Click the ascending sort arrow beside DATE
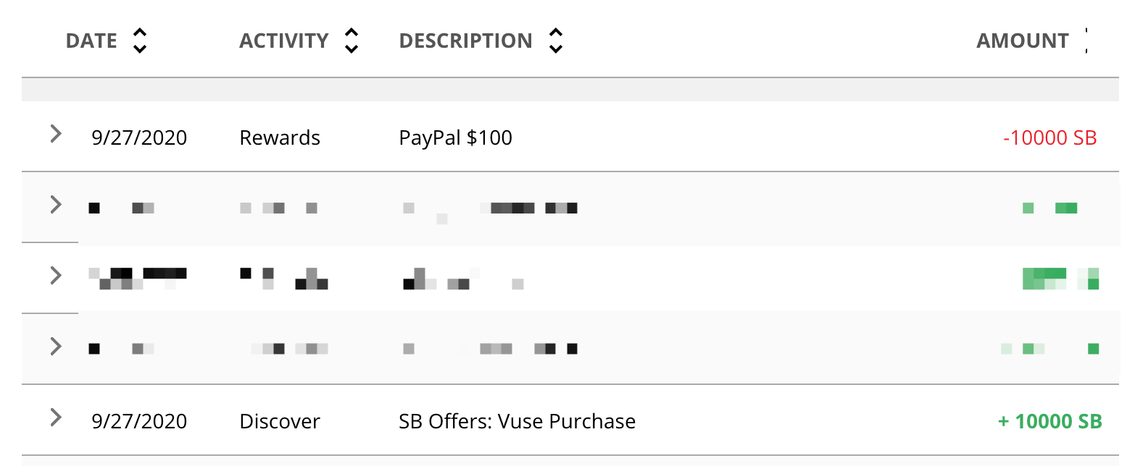1135x466 pixels. click(139, 32)
